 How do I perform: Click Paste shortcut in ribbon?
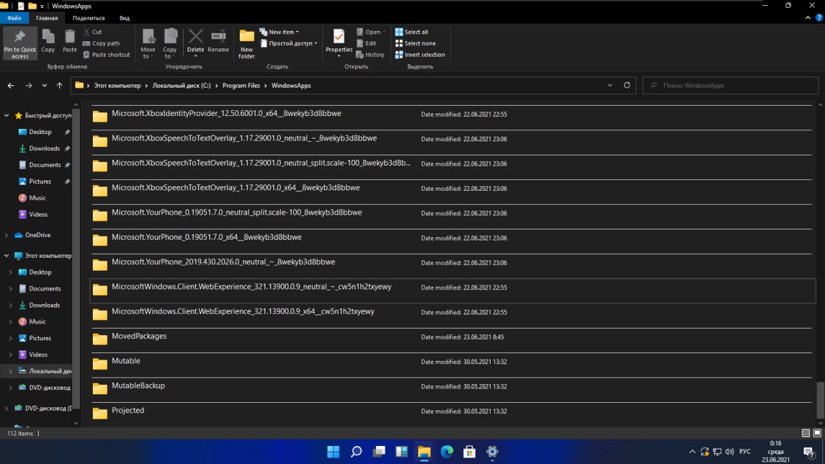click(x=106, y=55)
